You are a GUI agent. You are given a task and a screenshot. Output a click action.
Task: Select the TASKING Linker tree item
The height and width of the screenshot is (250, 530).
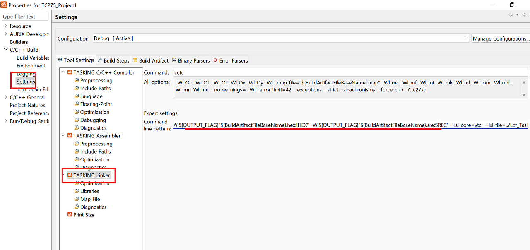(92, 175)
